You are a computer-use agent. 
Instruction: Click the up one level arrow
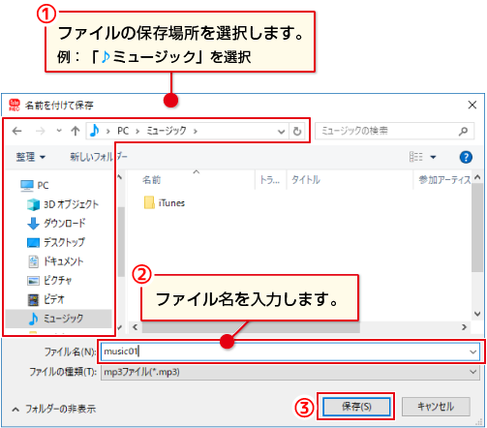click(x=76, y=131)
